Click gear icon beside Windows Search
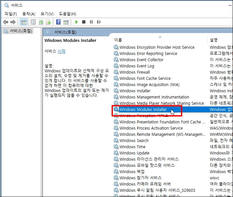 pos(116,140)
